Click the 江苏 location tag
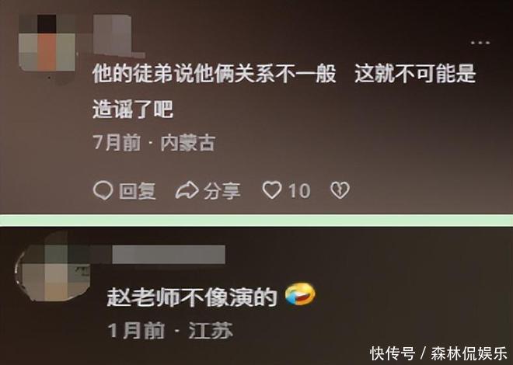This screenshot has height=365, width=513. [x=211, y=330]
